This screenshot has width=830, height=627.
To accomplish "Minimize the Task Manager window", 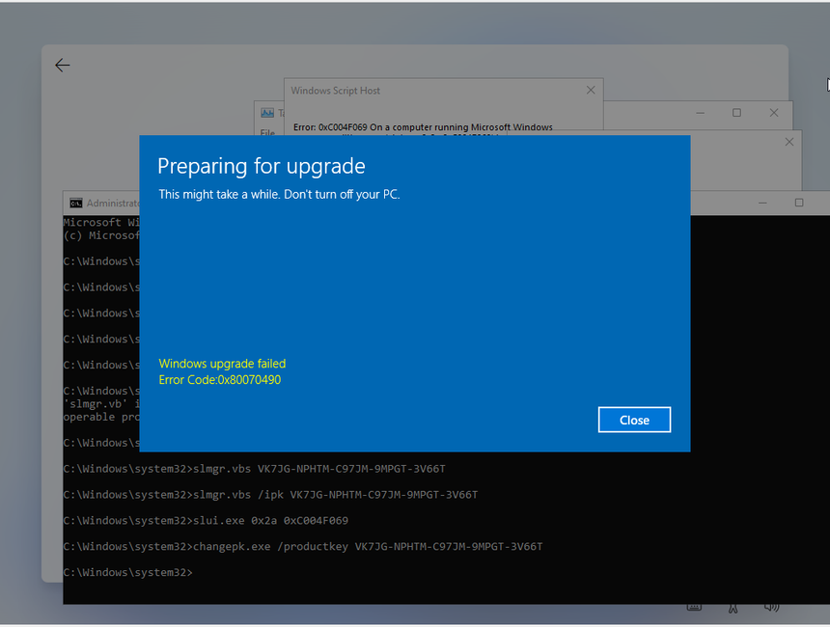I will pyautogui.click(x=700, y=113).
